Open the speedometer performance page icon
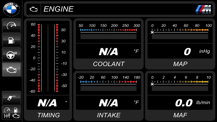 (x=12, y=26)
